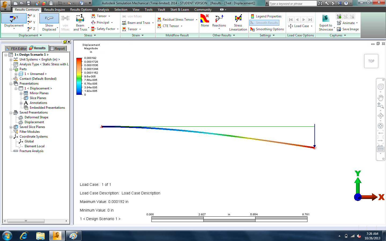
Task: Open the Selection ribbon tab
Action: tap(121, 10)
